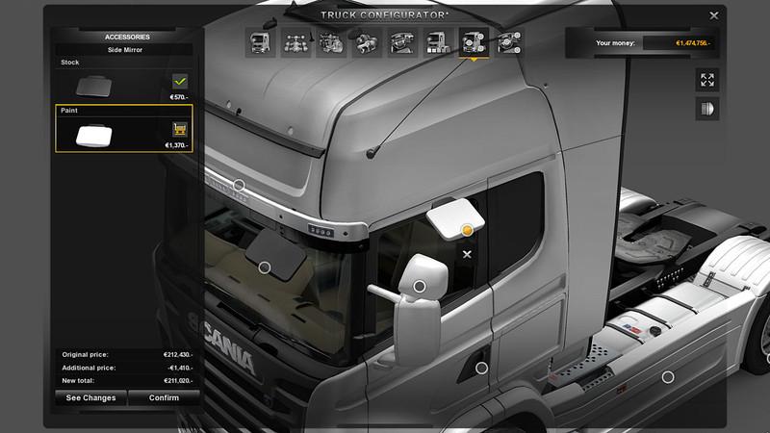The image size is (770, 433).
Task: Click the green checkmark on Stock mirror
Action: [179, 82]
